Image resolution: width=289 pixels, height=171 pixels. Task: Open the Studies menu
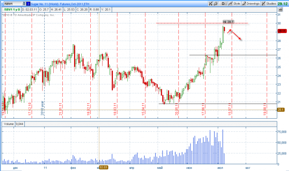pyautogui.click(x=269, y=4)
